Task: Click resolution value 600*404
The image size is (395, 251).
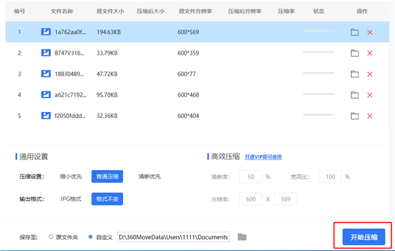Action: point(188,116)
